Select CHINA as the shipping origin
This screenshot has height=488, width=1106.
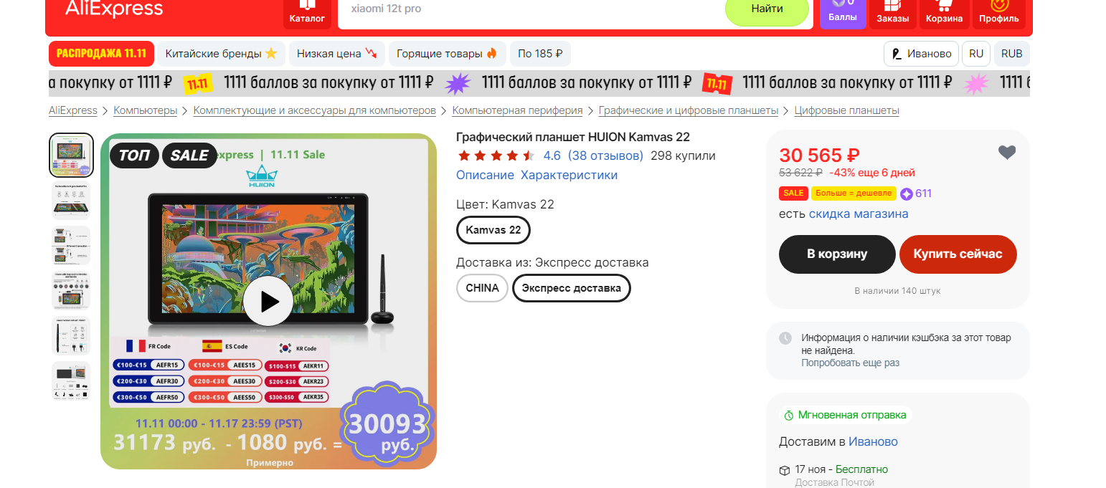click(x=482, y=288)
